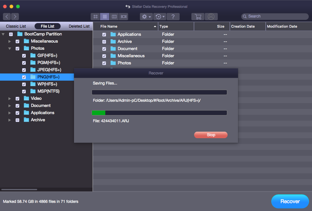Go forward with the right arrow button

[x=15, y=17]
